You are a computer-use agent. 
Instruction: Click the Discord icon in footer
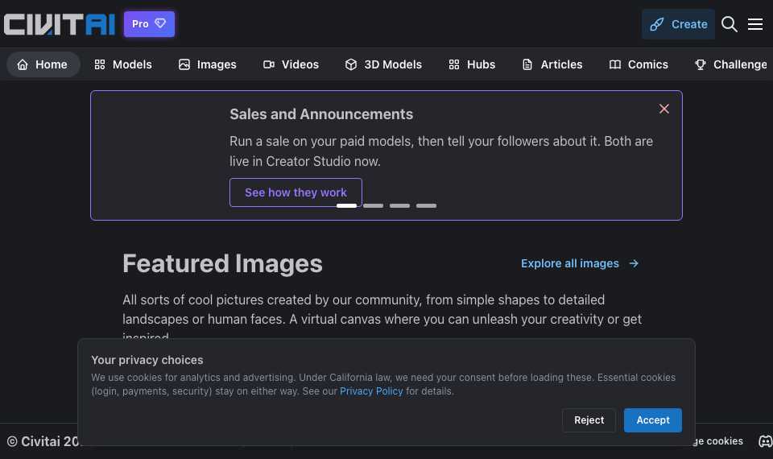(765, 441)
